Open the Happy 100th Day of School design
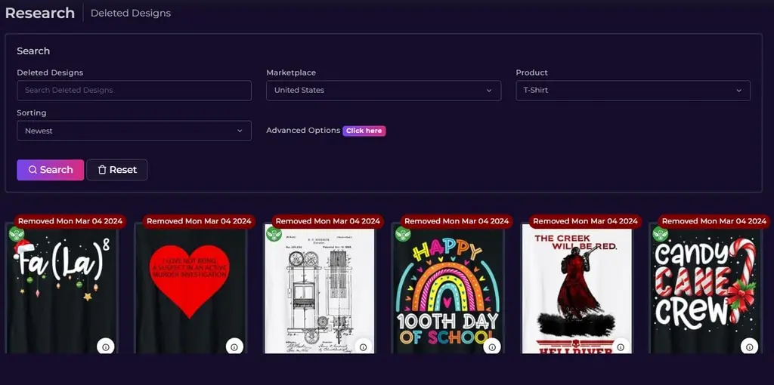 [448, 288]
